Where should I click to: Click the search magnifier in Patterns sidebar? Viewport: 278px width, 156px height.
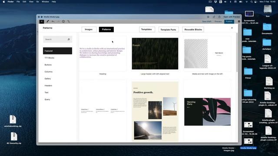(x=69, y=39)
